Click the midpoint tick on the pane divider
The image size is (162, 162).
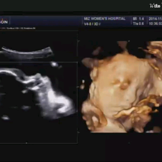[78, 87]
